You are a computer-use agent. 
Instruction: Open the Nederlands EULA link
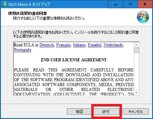(113, 45)
